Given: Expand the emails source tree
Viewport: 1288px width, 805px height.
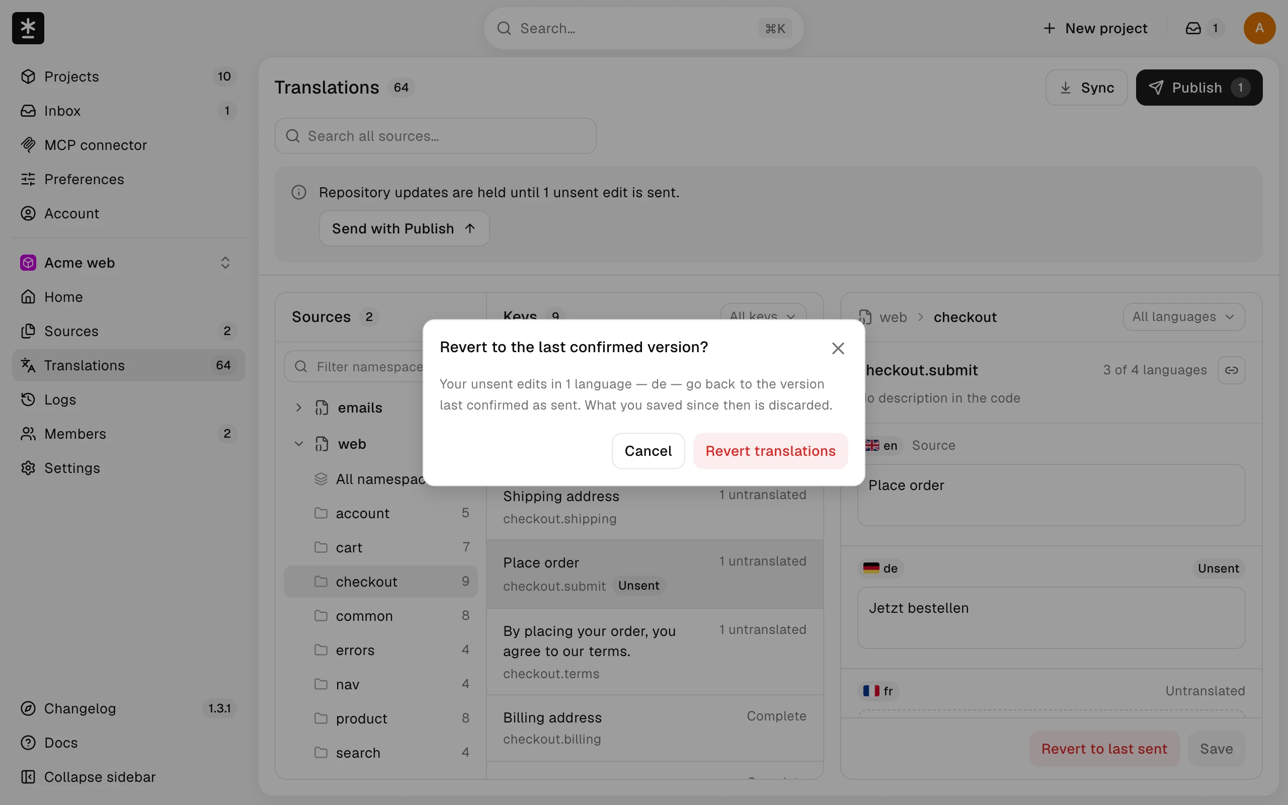Looking at the screenshot, I should coord(298,408).
